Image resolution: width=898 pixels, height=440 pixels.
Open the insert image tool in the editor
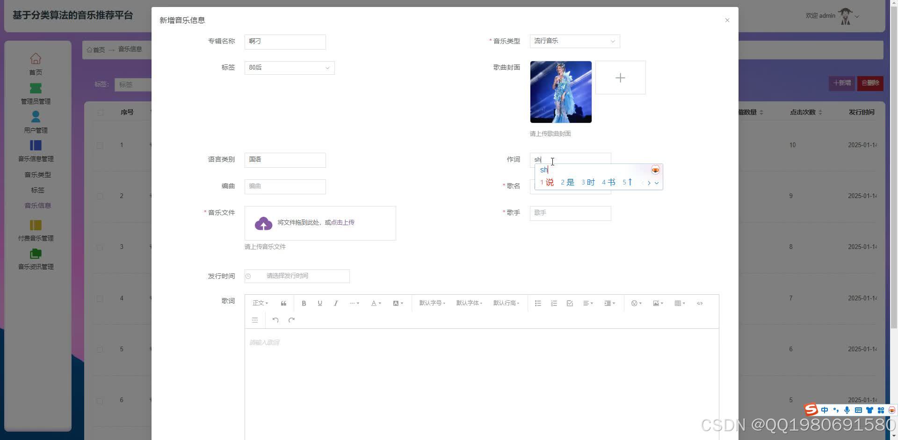657,303
